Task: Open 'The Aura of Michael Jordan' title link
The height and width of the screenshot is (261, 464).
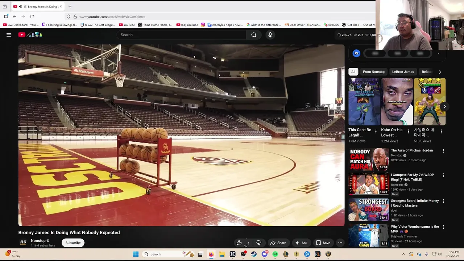Action: [412, 150]
